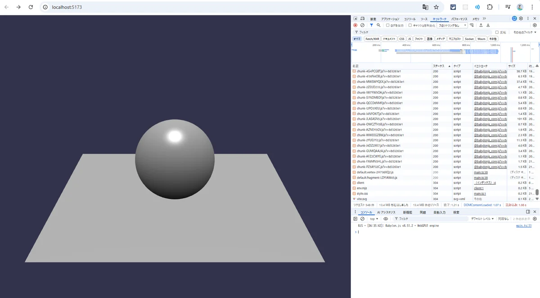Check the 反転 filter checkbox
Viewport: 540px width, 298px height.
coord(497,32)
